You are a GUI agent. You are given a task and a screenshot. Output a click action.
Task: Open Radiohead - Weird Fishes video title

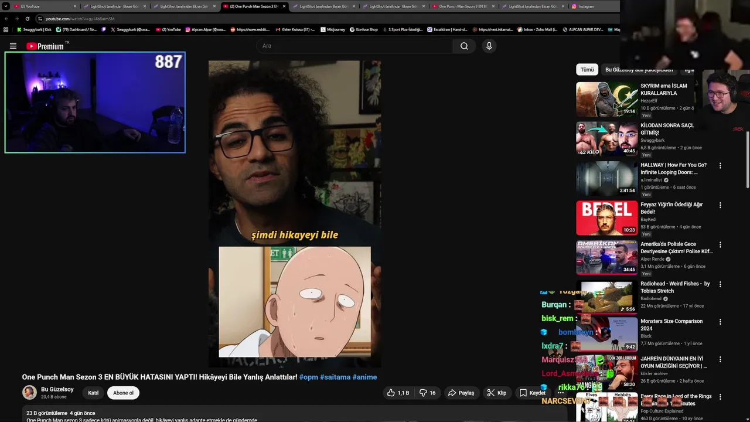(675, 287)
